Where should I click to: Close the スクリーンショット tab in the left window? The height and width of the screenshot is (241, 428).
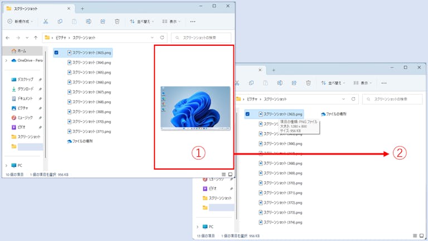69,9
